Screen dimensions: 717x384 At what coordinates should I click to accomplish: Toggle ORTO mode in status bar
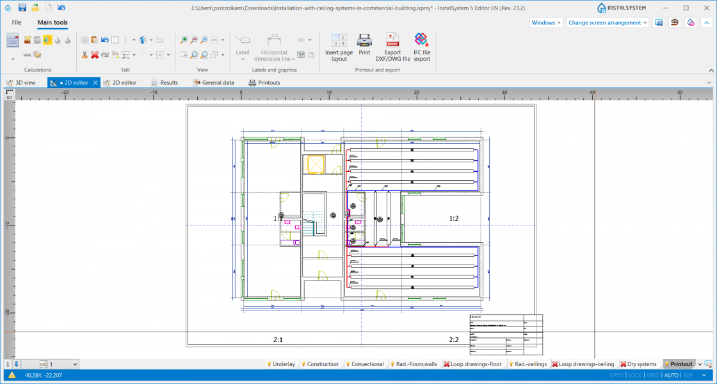(x=616, y=375)
